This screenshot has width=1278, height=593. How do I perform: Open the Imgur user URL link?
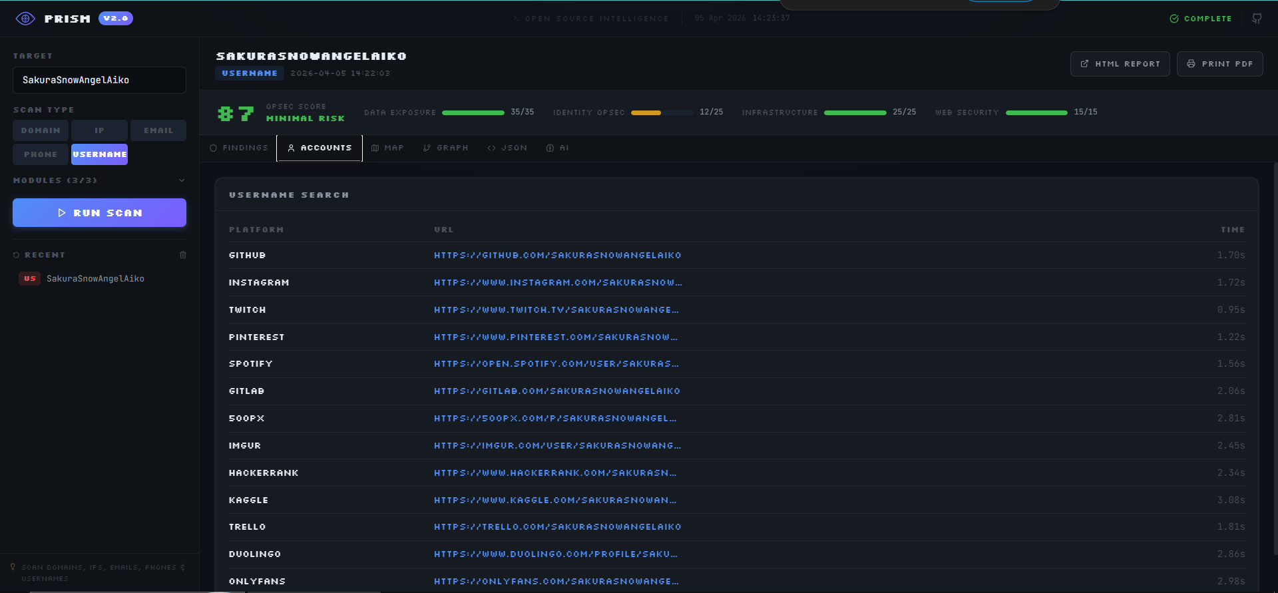558,446
